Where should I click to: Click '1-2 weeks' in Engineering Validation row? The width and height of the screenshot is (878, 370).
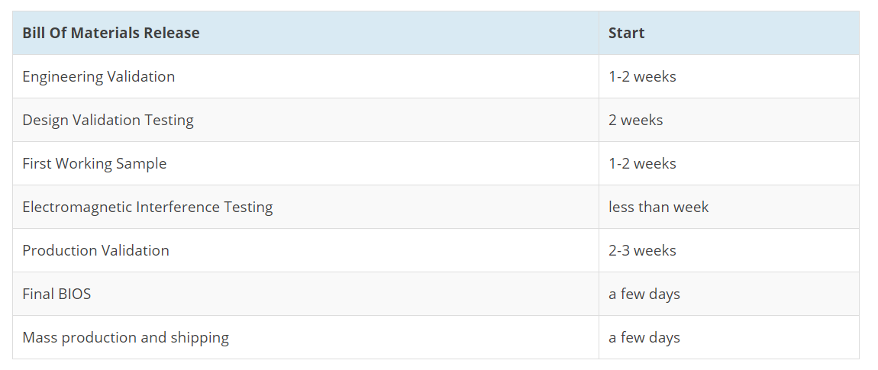[x=728, y=77]
